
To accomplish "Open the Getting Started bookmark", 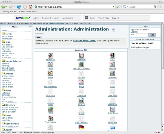I will [x=9, y=11].
